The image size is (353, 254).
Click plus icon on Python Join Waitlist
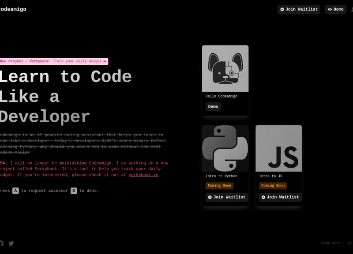[x=210, y=197]
